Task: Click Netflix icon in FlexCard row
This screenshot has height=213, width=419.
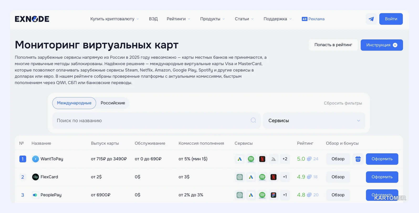Action: coord(274,177)
